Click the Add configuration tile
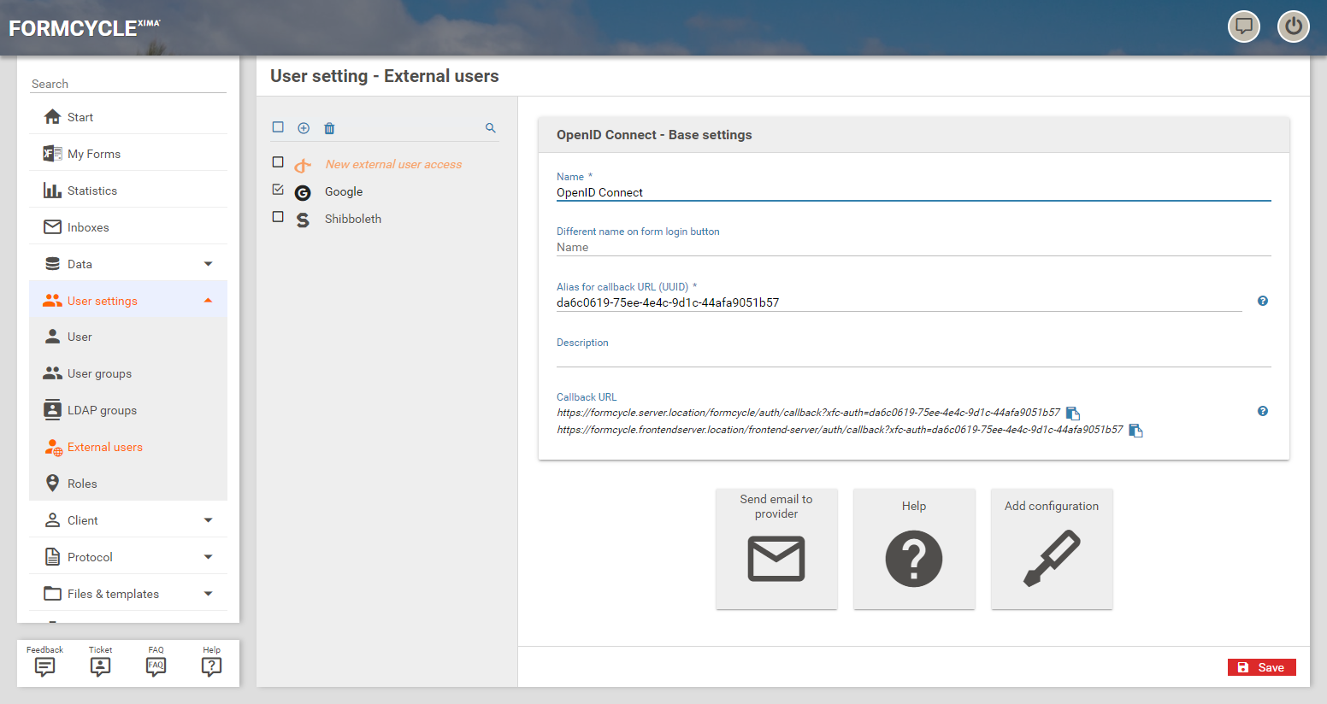 [x=1051, y=549]
